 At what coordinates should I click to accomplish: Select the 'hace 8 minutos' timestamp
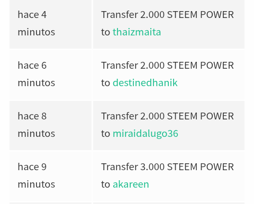click(x=37, y=125)
